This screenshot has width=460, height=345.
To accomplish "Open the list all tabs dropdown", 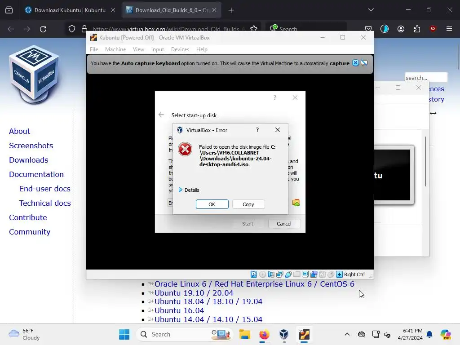I will [x=371, y=10].
